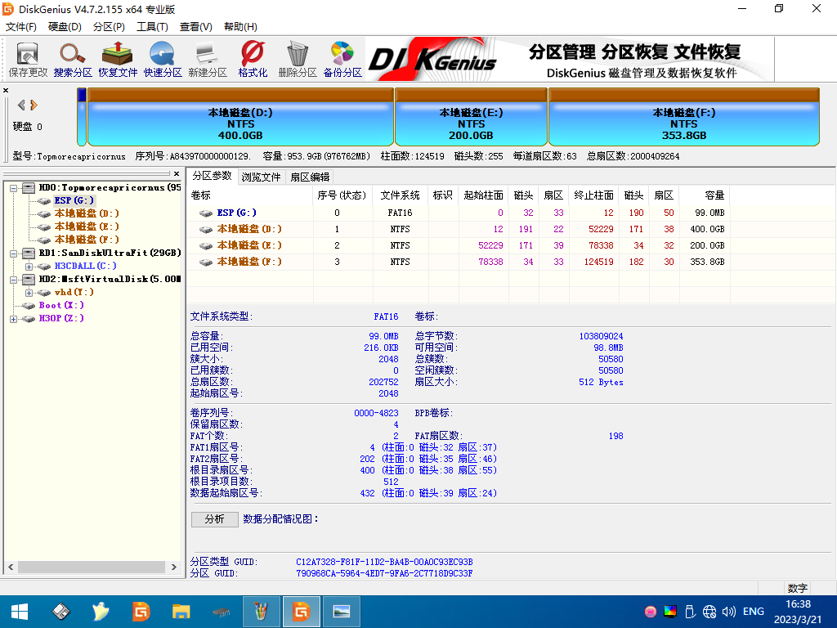Switch to the 分区参数 tab

coord(212,176)
